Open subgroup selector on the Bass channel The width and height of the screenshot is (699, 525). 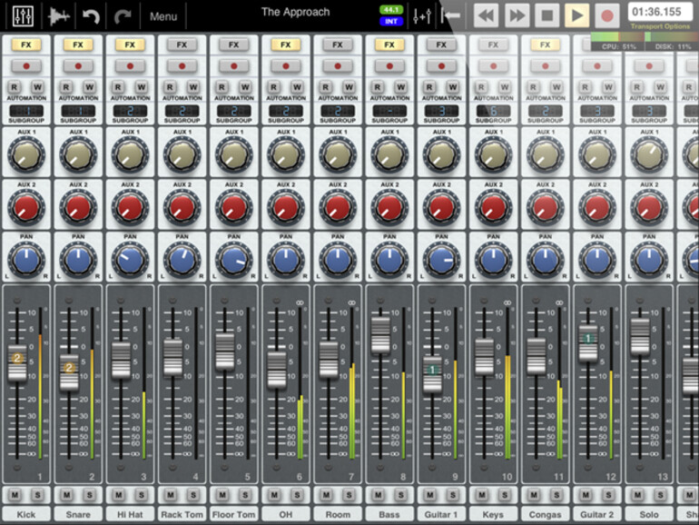tap(389, 112)
